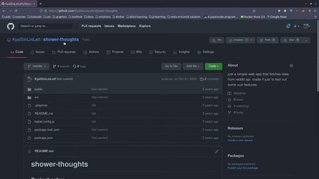319x179 pixels.
Task: Click Publish your first package link
Action: pos(243,168)
